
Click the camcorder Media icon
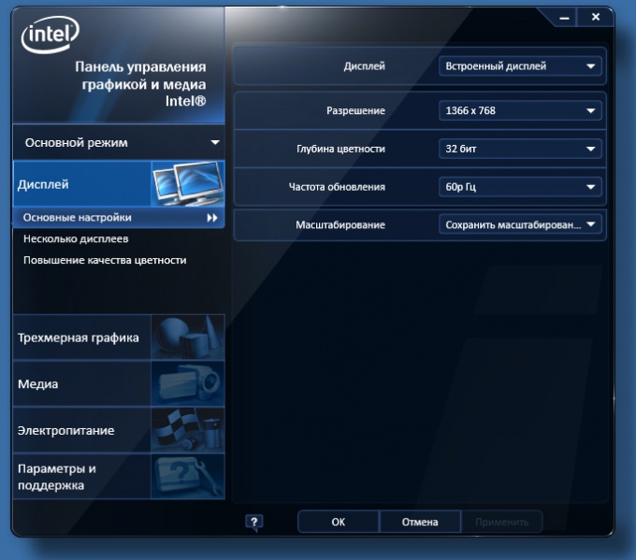click(x=188, y=383)
